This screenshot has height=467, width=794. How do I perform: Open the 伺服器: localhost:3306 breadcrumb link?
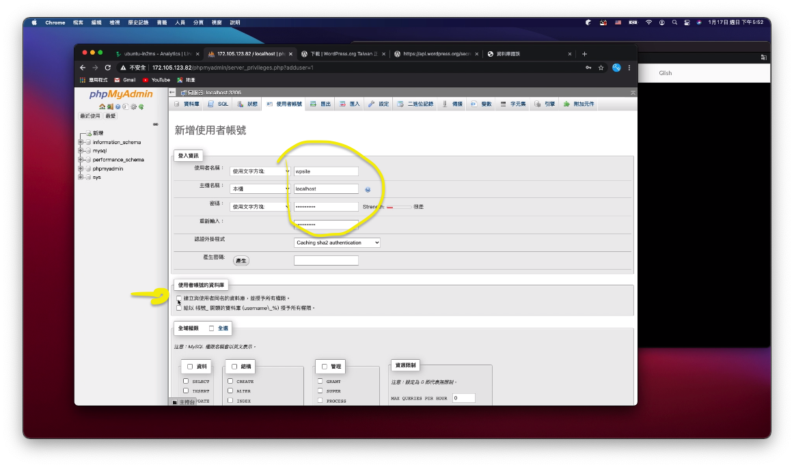pyautogui.click(x=215, y=93)
